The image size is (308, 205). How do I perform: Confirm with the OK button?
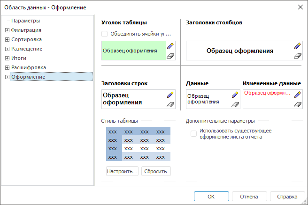click(x=211, y=197)
